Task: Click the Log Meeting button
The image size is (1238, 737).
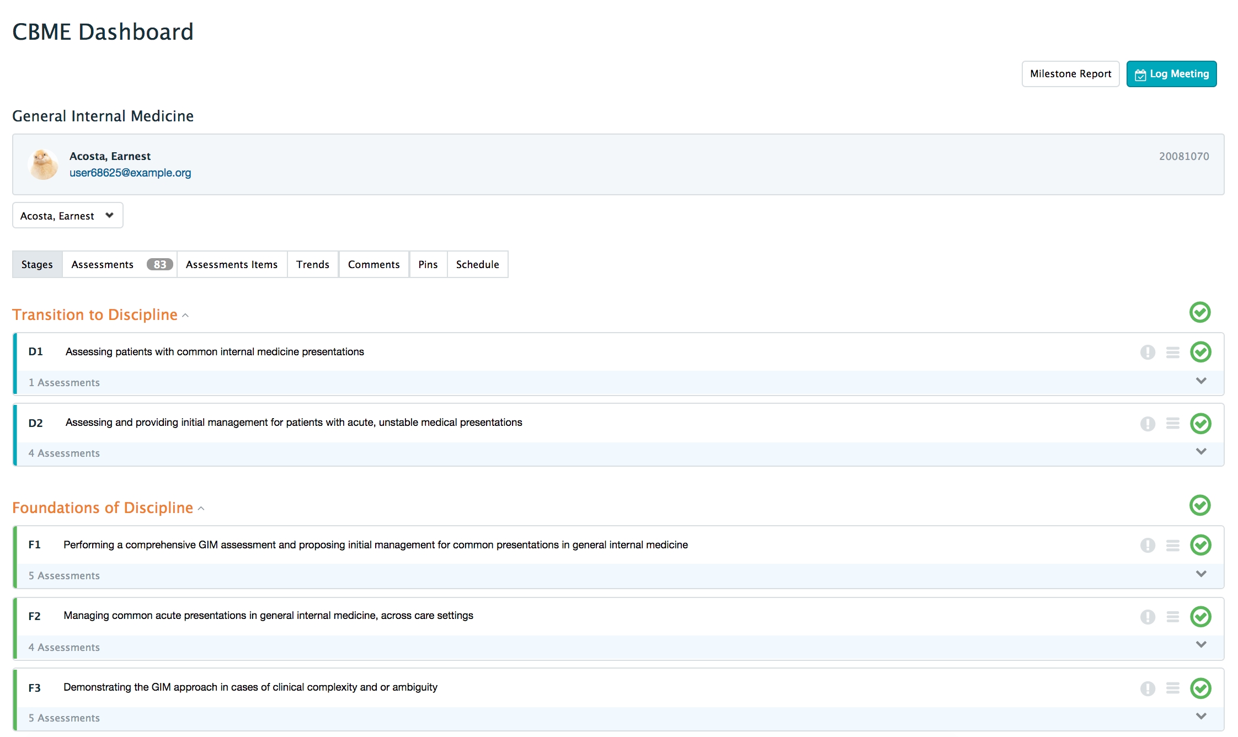Action: coord(1171,74)
